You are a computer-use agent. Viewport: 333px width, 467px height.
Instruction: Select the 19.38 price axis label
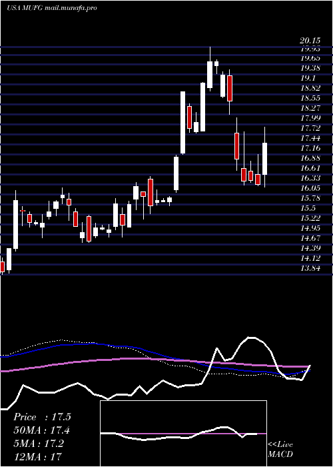point(310,68)
